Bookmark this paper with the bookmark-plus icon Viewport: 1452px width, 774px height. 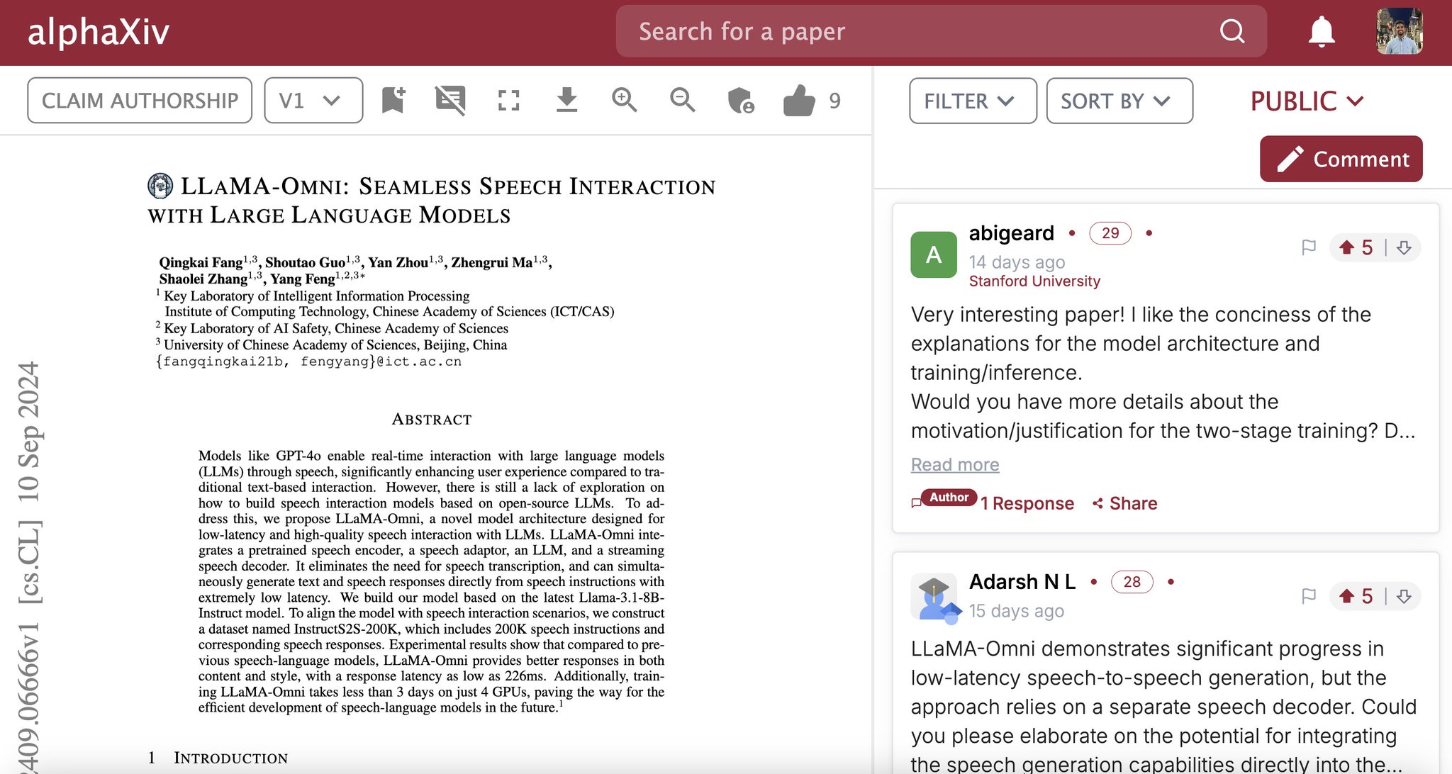pos(393,101)
